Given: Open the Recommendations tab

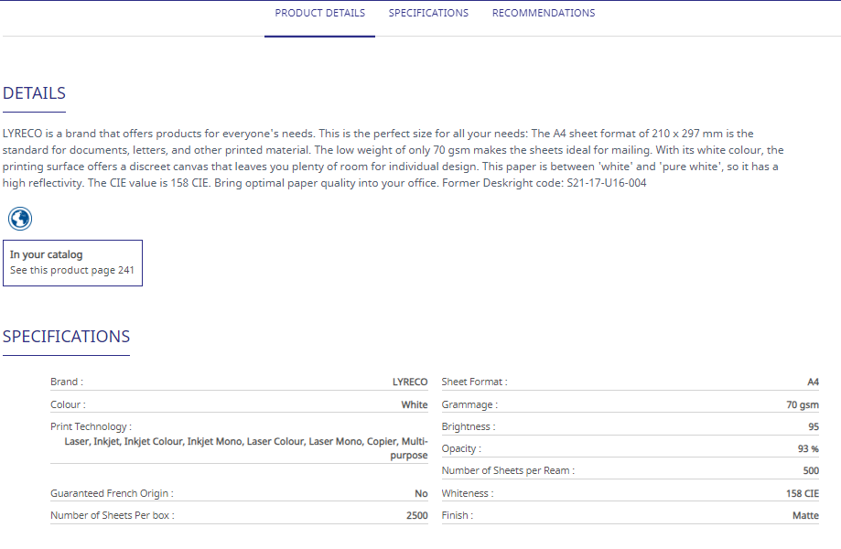Looking at the screenshot, I should (544, 13).
